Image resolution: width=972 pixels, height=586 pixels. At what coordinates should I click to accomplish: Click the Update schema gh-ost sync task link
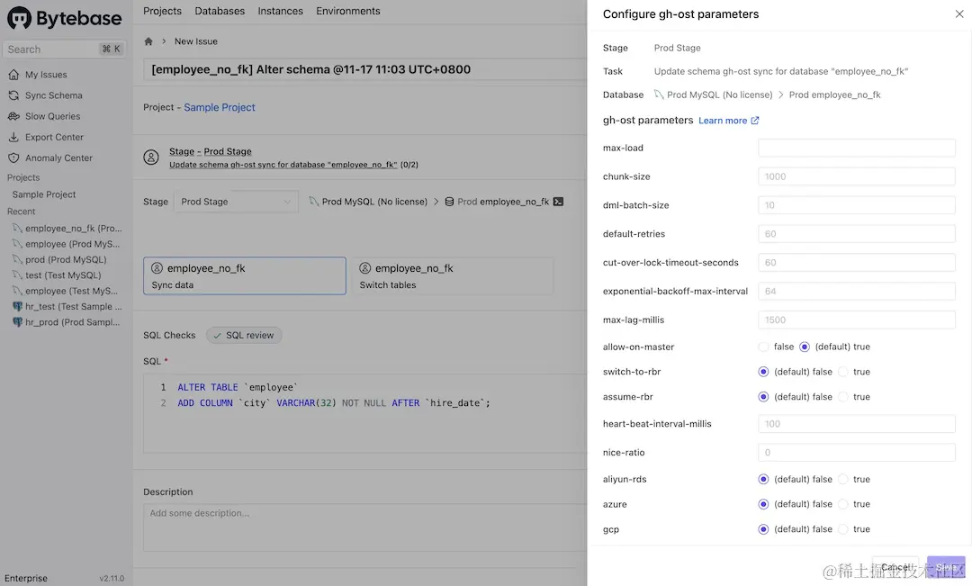point(283,165)
